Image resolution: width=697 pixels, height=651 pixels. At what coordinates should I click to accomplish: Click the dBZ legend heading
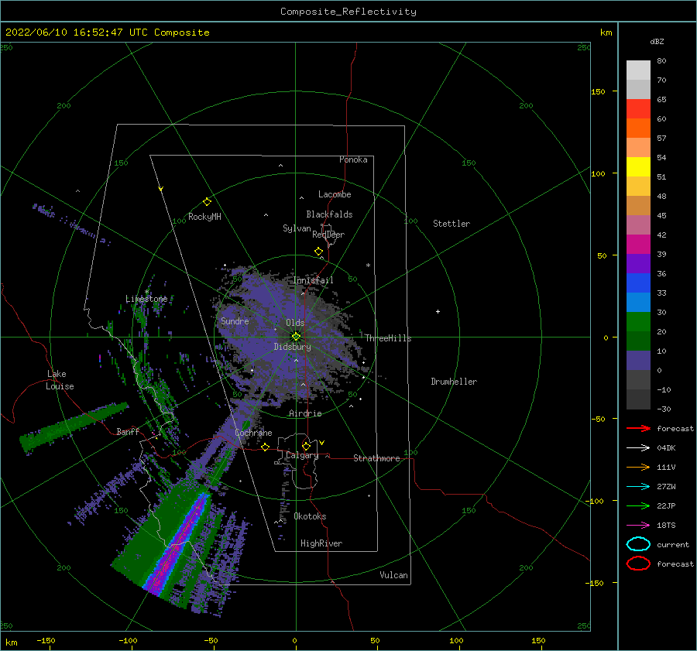click(657, 41)
